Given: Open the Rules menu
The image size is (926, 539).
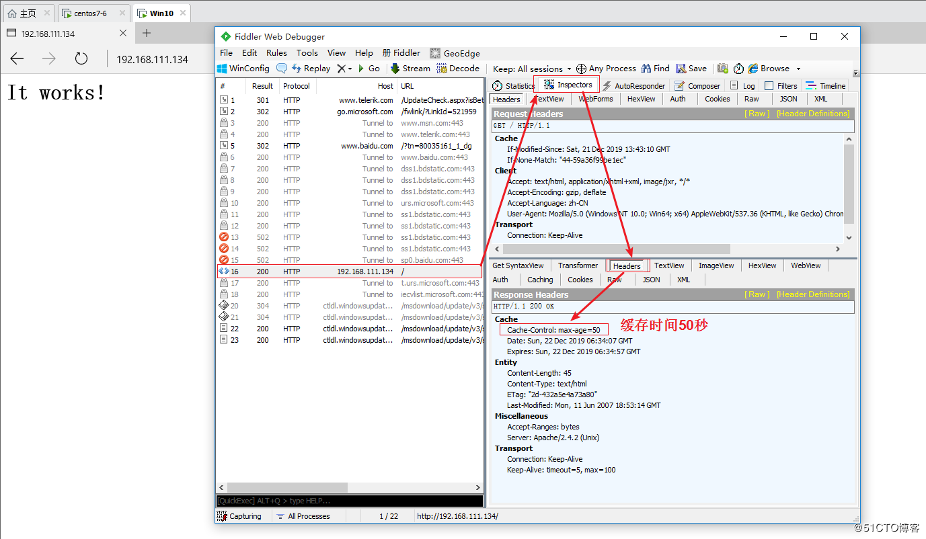Looking at the screenshot, I should tap(276, 53).
